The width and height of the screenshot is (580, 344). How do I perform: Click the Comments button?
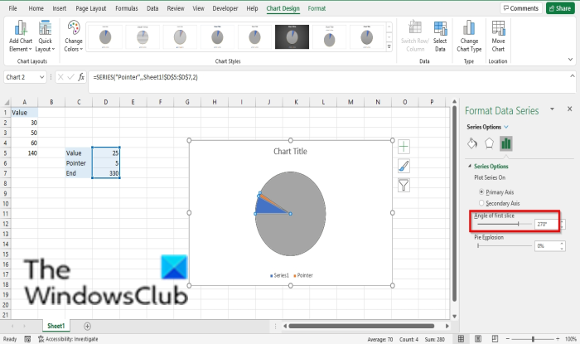521,8
